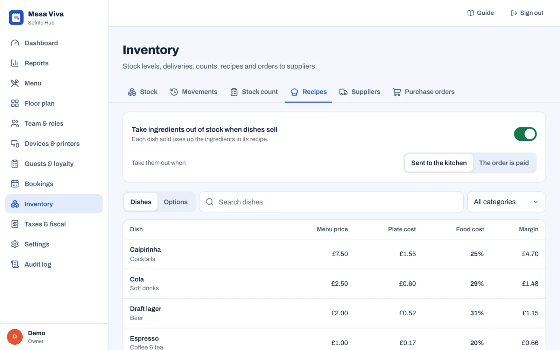
Task: Click the Dashboard gauge icon
Action: click(15, 43)
